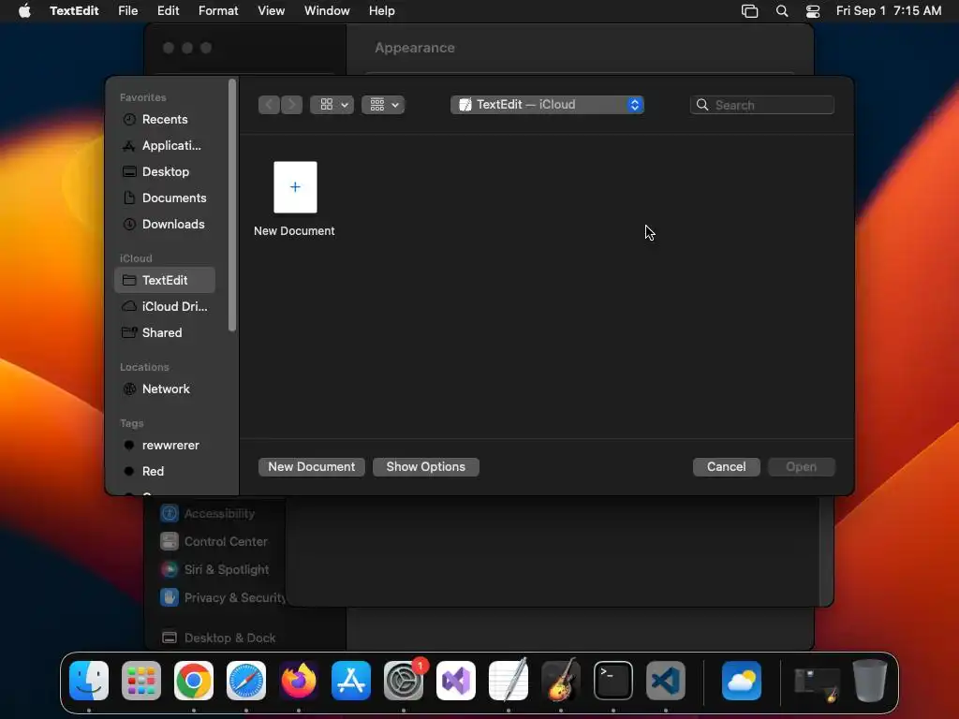Select Downloads in the sidebar
The width and height of the screenshot is (959, 719).
click(165, 225)
